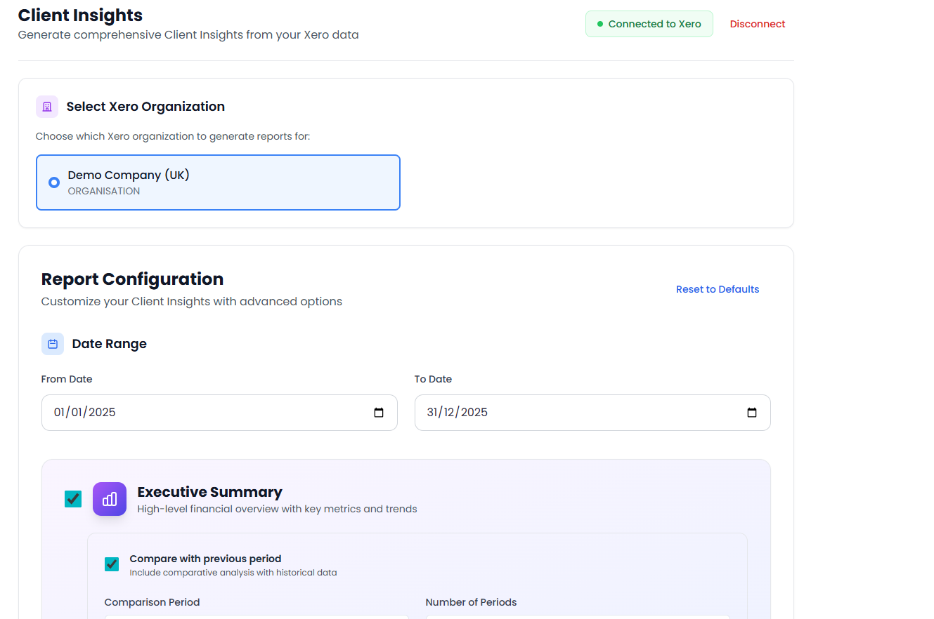934x619 pixels.
Task: Click Disconnect to unlink Xero
Action: (x=758, y=23)
